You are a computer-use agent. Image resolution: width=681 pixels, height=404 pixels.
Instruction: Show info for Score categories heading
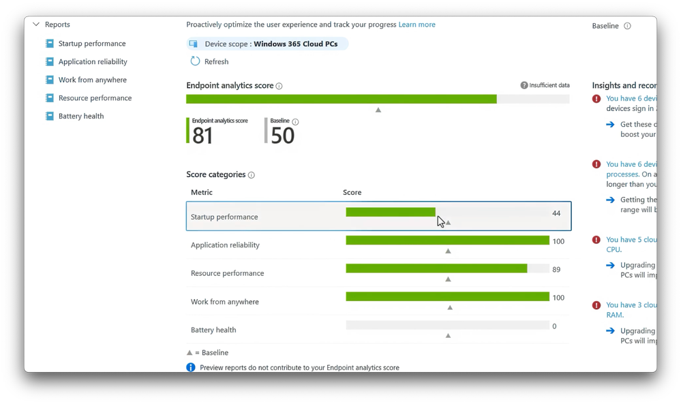tap(252, 175)
